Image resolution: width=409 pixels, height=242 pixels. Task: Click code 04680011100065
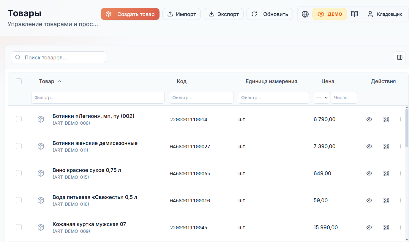tap(190, 174)
